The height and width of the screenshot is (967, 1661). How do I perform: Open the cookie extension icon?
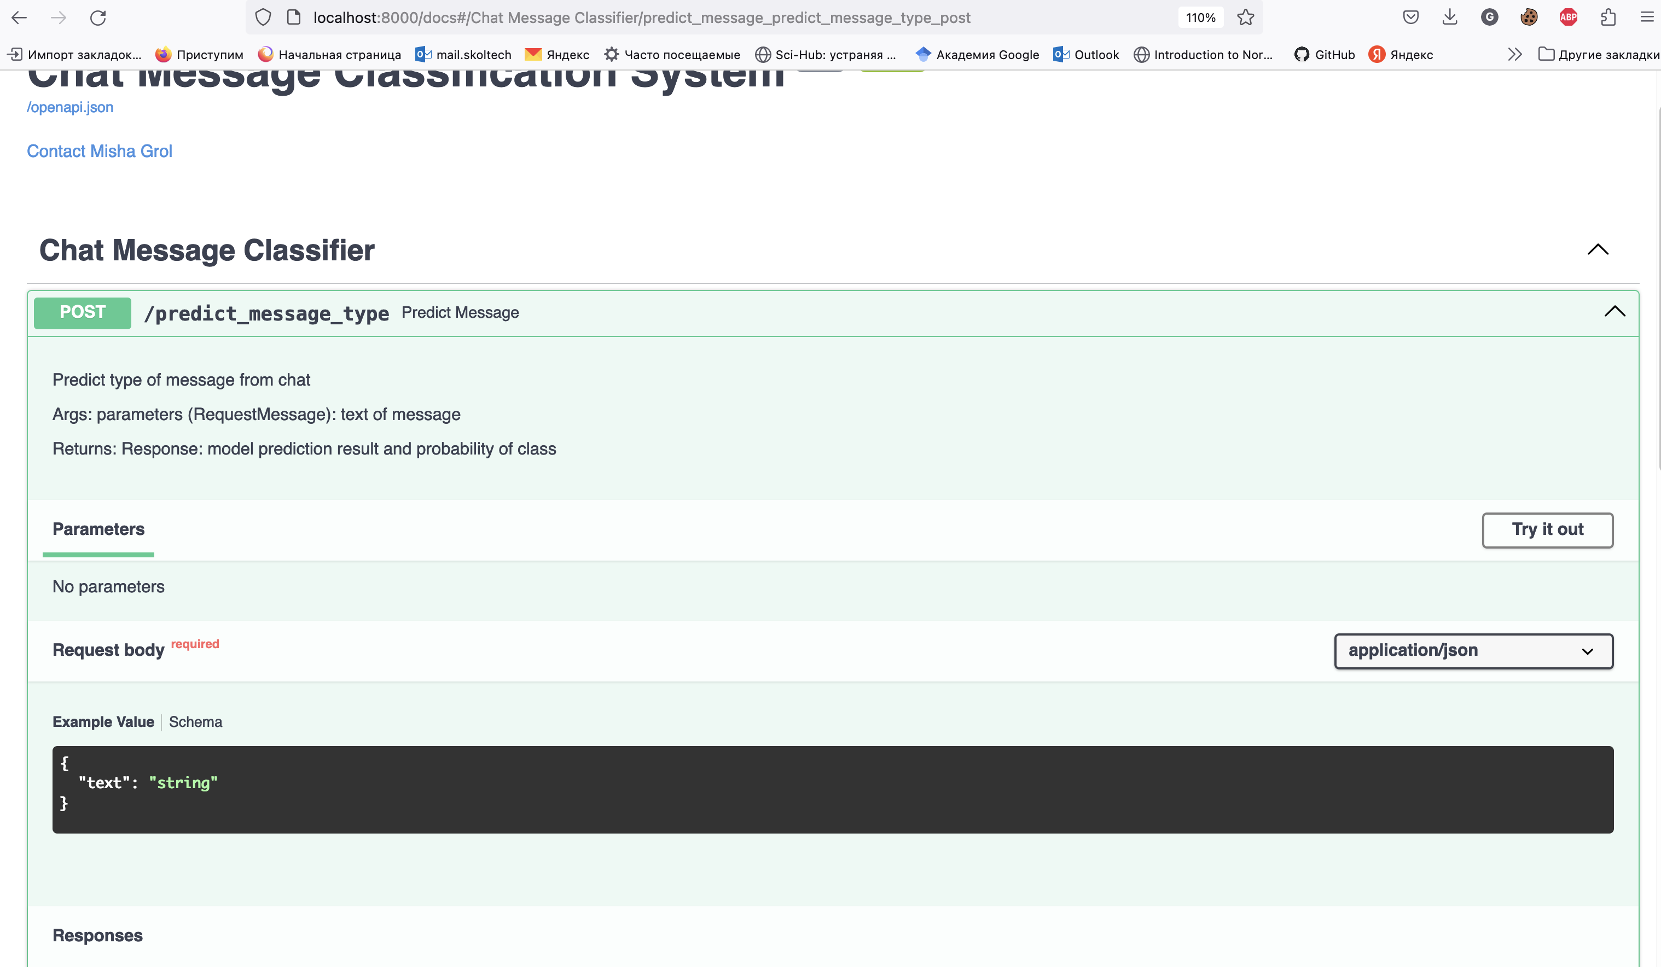(x=1529, y=18)
